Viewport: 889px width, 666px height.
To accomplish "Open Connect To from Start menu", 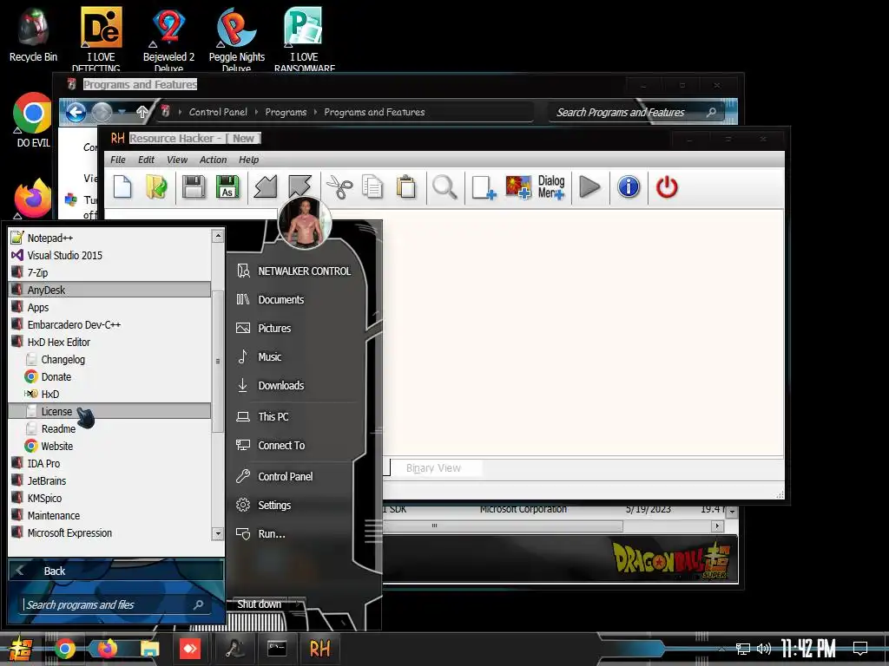I will point(295,446).
